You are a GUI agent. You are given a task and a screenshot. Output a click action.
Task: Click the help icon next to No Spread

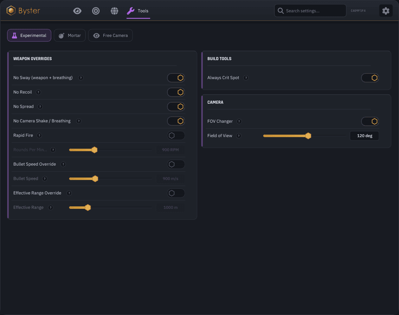click(40, 107)
